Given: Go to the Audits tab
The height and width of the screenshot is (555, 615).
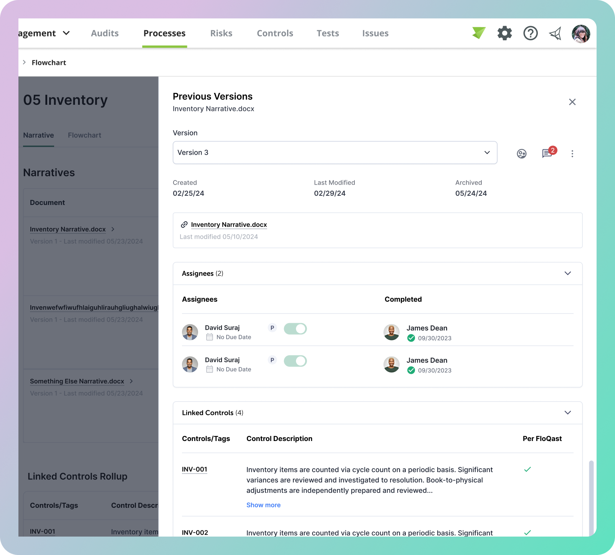Looking at the screenshot, I should click(105, 33).
